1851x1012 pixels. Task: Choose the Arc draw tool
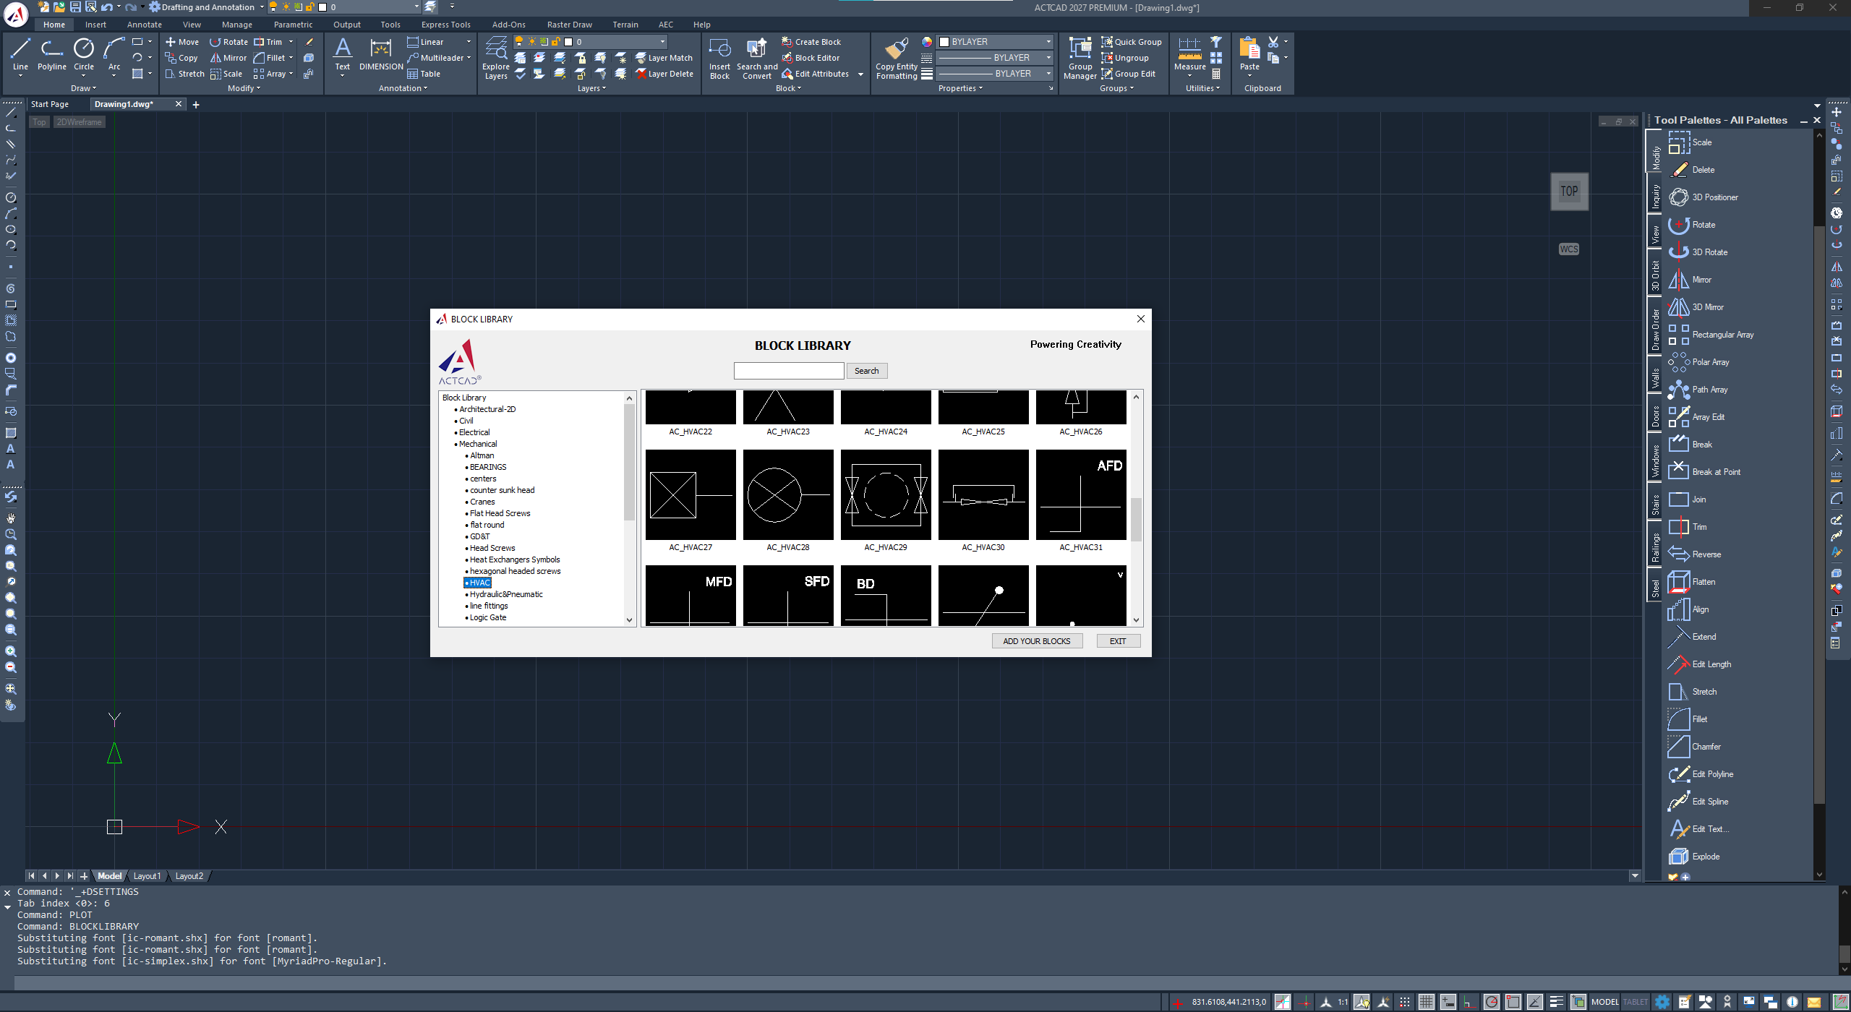tap(114, 54)
